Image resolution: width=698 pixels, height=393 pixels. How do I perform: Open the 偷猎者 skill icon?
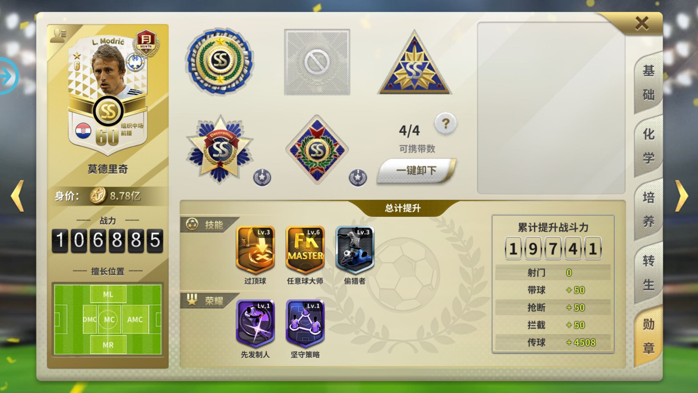pos(355,249)
